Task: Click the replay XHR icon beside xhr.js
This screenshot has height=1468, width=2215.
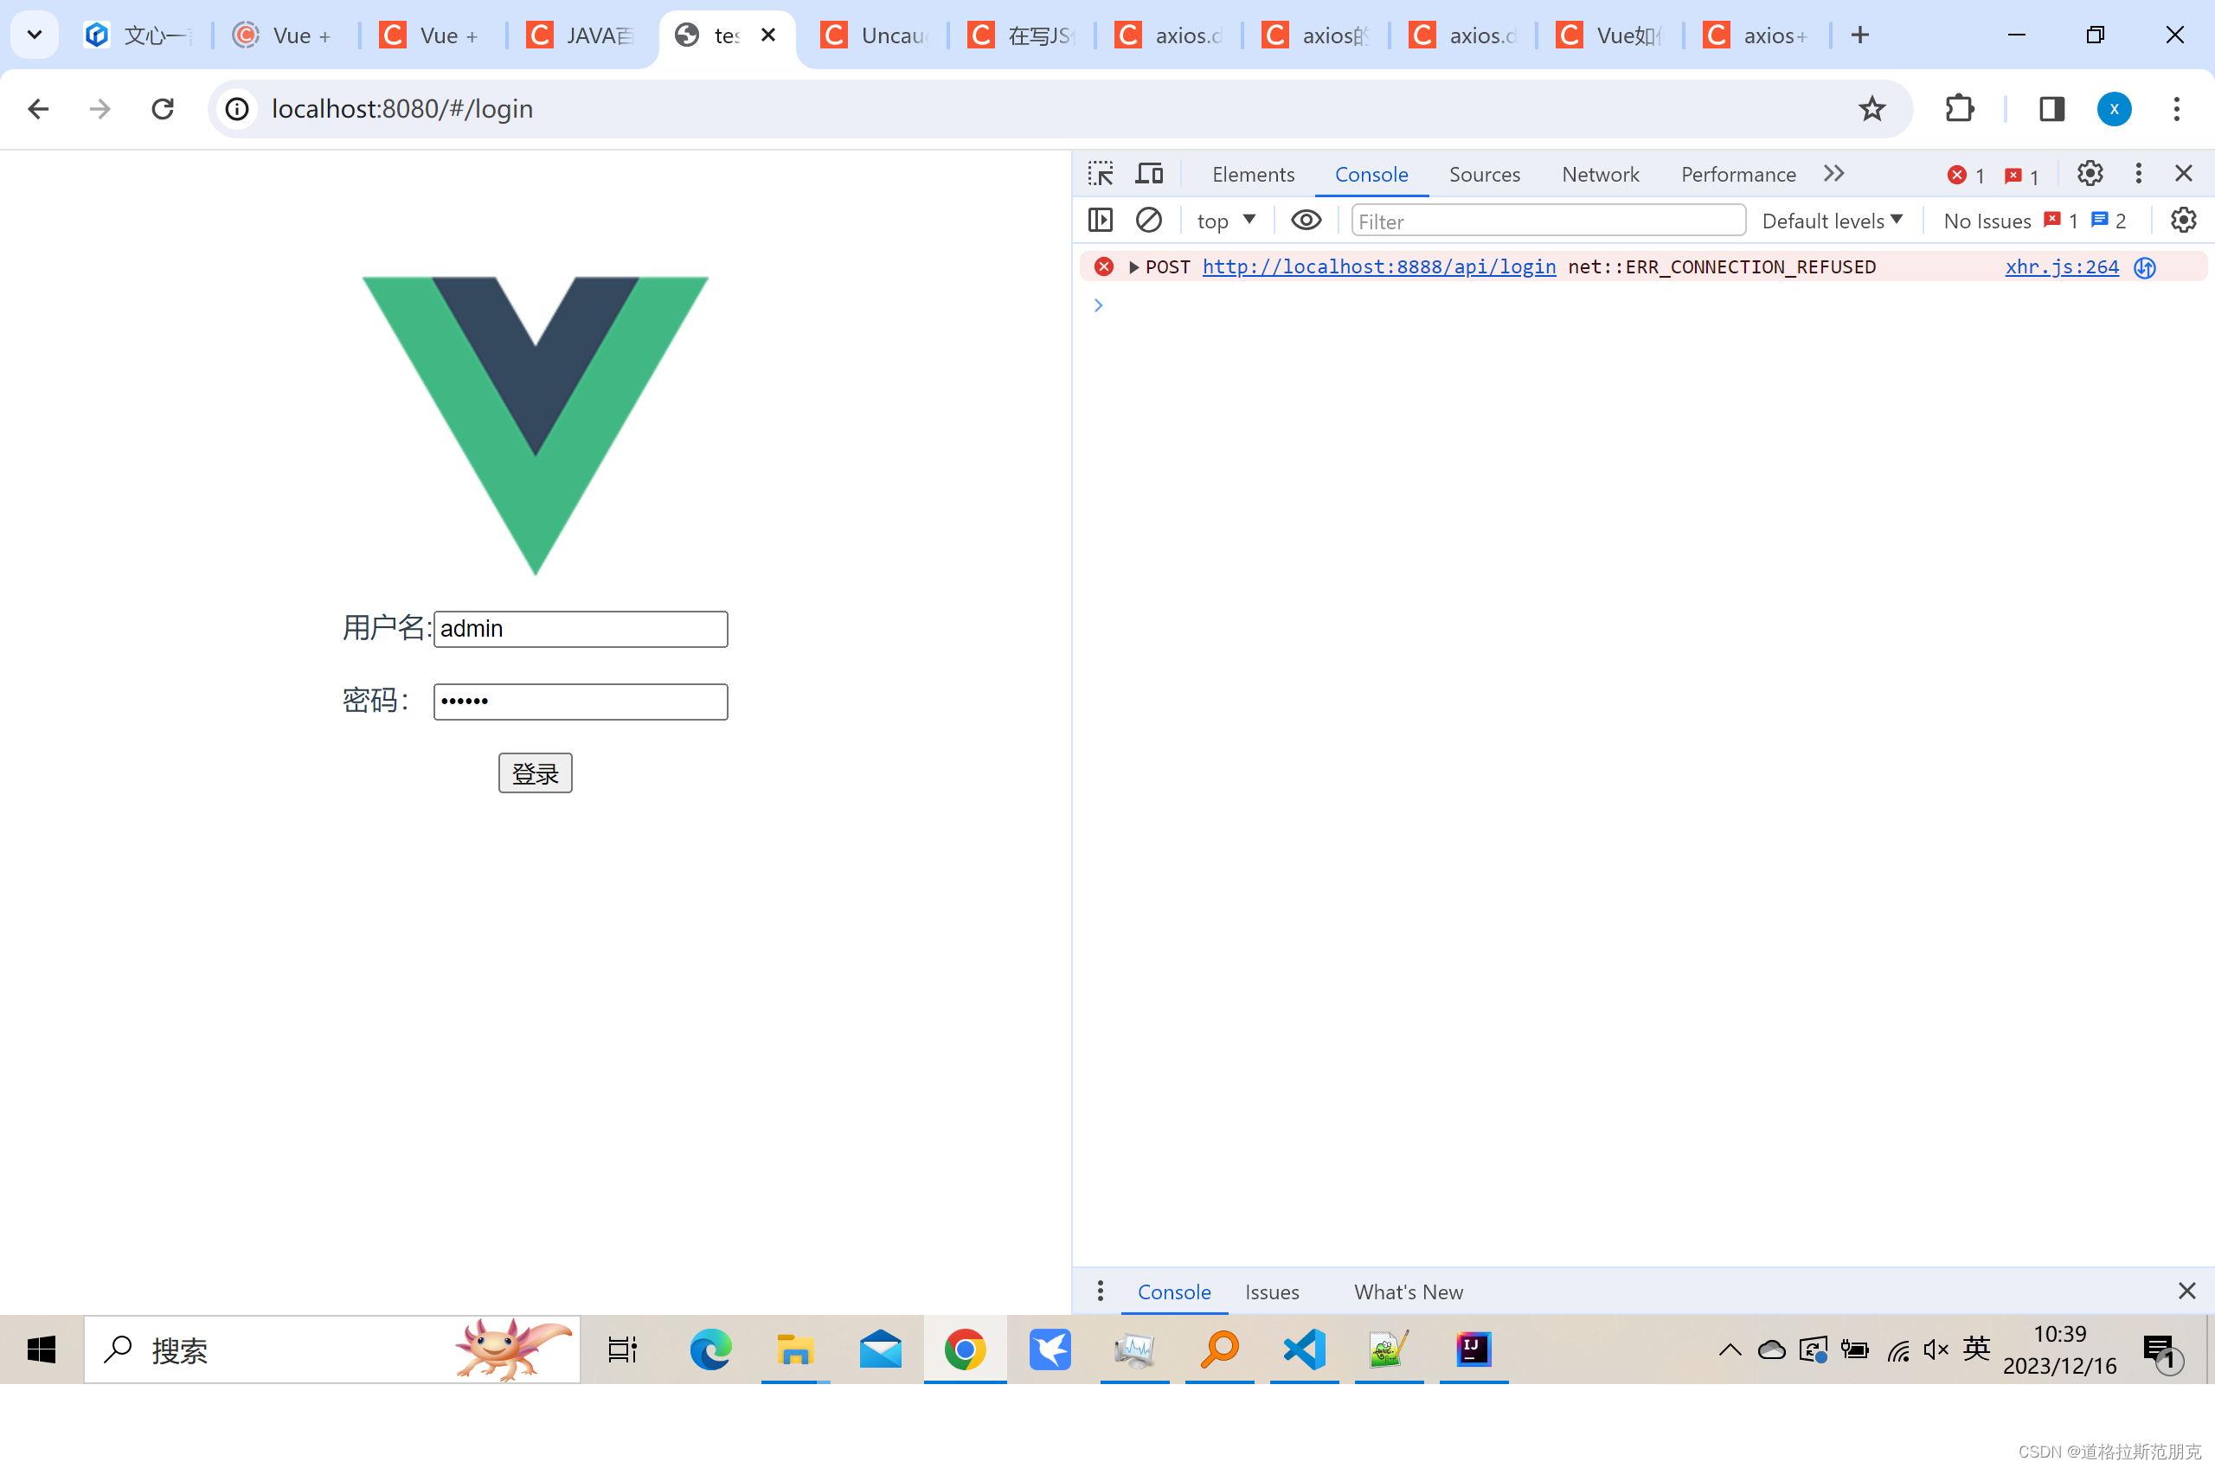Action: point(2145,268)
